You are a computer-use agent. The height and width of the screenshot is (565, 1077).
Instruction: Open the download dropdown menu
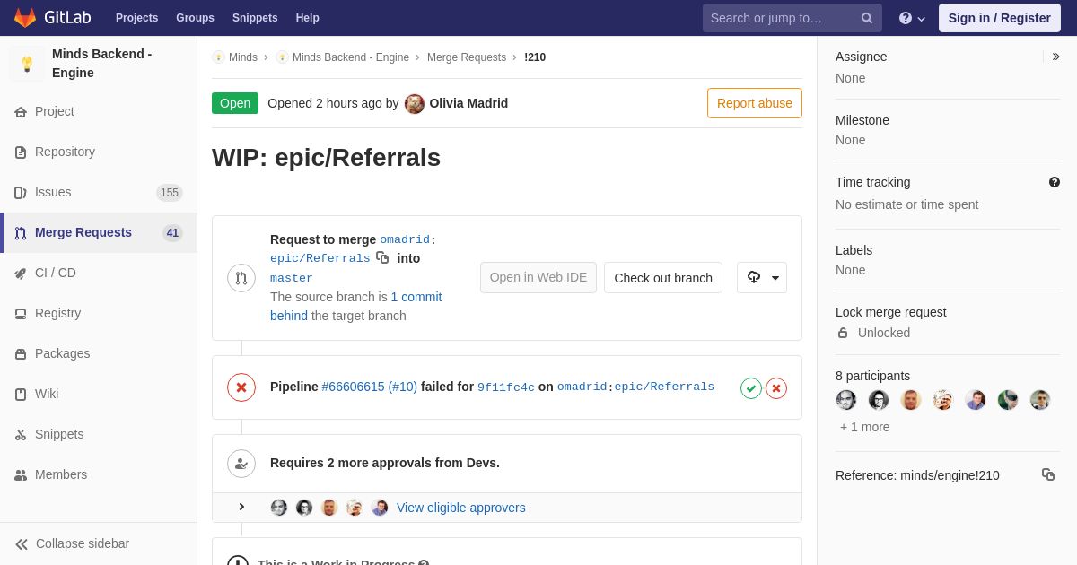click(762, 278)
